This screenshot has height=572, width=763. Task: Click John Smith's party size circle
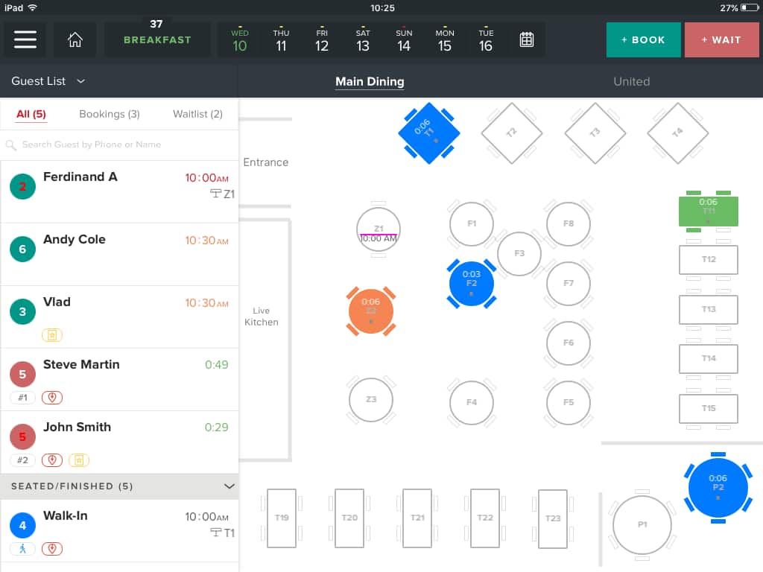coord(22,436)
